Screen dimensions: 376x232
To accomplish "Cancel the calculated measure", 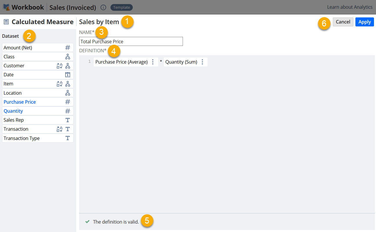I will [x=343, y=22].
